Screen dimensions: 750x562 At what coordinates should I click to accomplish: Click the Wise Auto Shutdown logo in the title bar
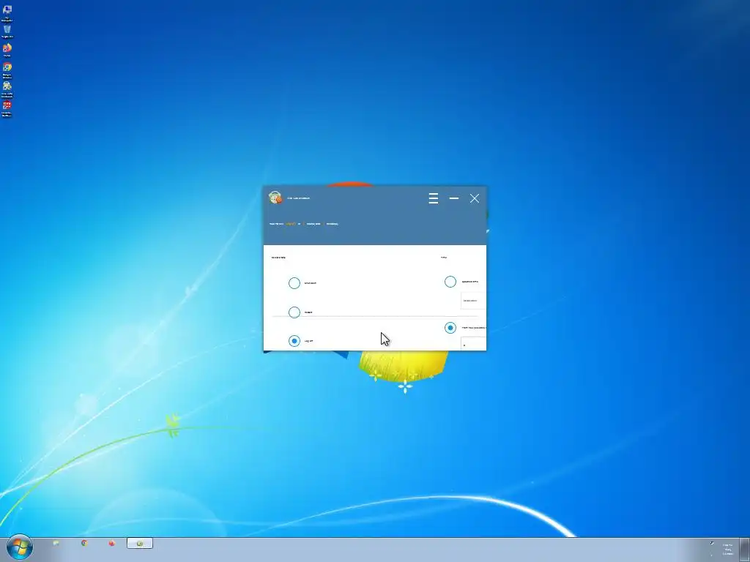point(275,198)
